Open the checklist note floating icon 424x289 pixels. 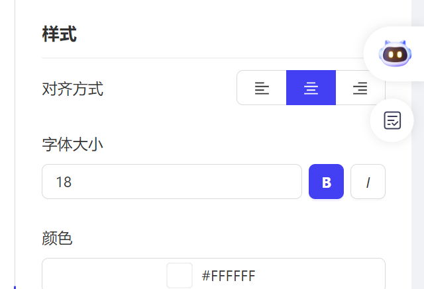[x=392, y=120]
